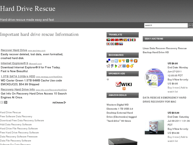This screenshot has height=145, width=193.
Task: Visit the Microsoft.com ad URL
Action: pyautogui.click(x=35, y=64)
